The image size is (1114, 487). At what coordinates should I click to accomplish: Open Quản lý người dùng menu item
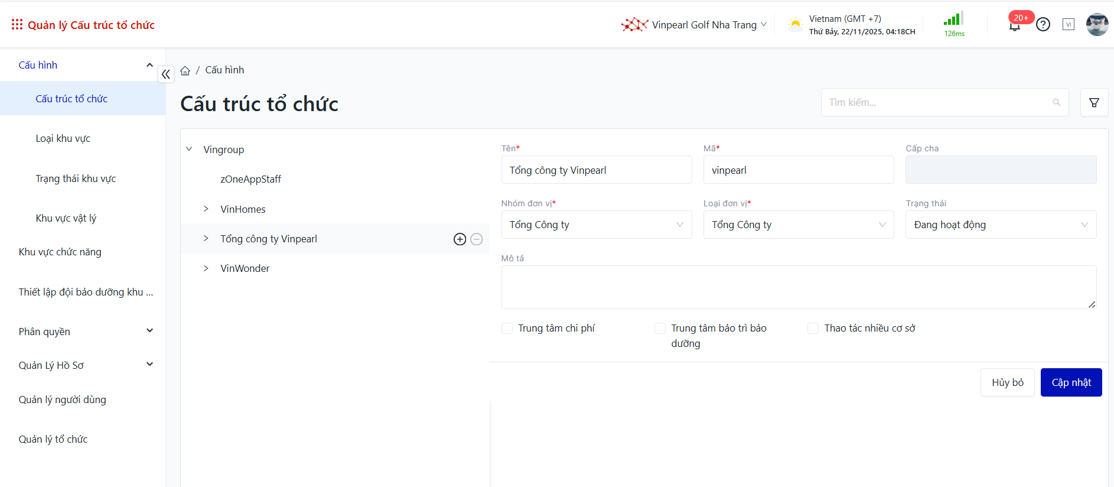62,400
